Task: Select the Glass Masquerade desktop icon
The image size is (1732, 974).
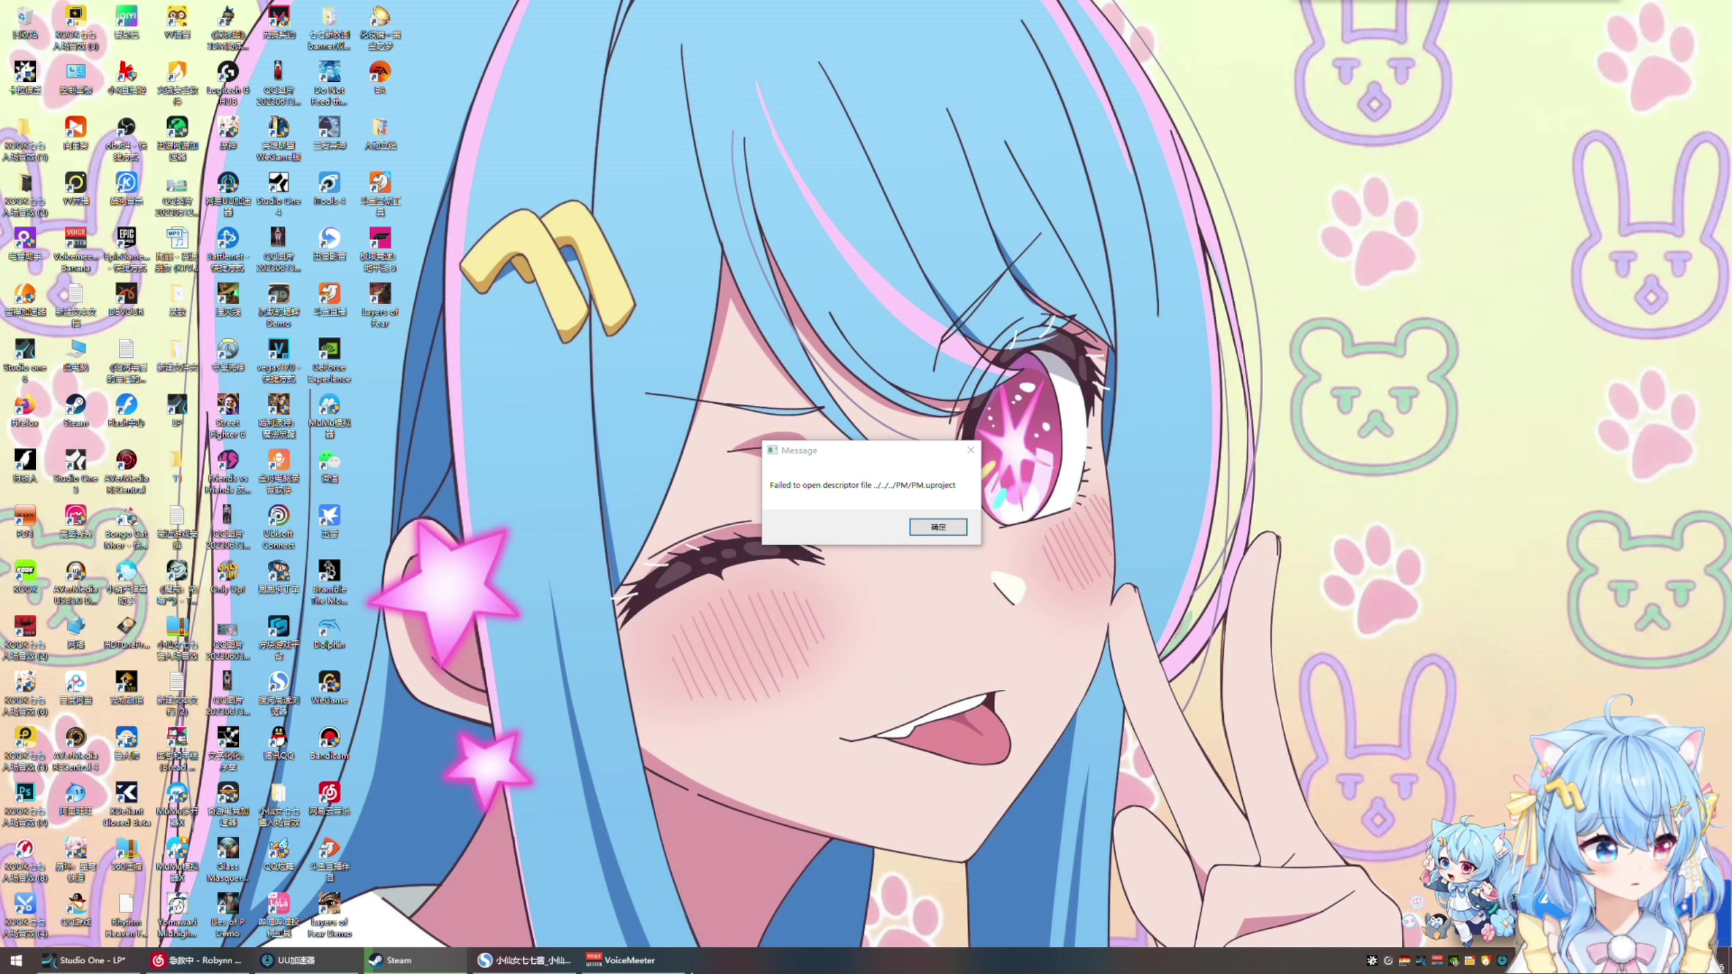Action: coord(228,860)
